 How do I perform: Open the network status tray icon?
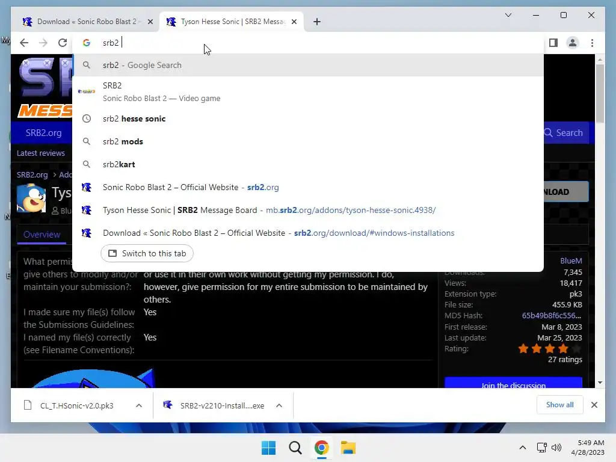click(x=542, y=448)
